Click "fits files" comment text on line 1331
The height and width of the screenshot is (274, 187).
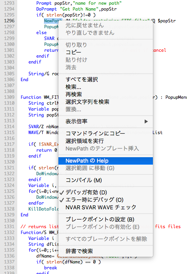(x=168, y=227)
